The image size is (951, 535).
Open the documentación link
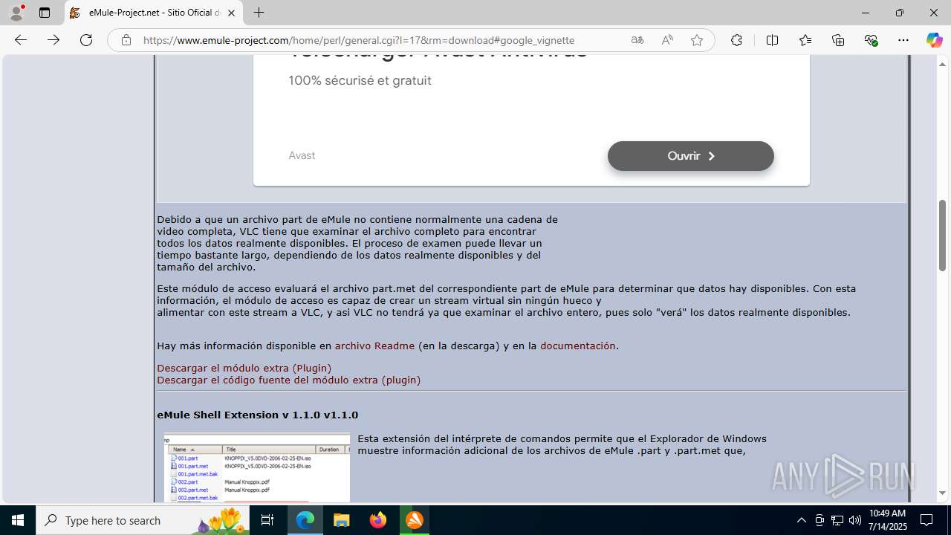578,346
